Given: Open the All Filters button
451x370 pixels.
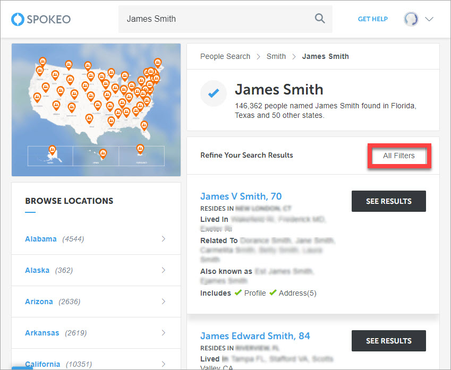Looking at the screenshot, I should tap(399, 156).
